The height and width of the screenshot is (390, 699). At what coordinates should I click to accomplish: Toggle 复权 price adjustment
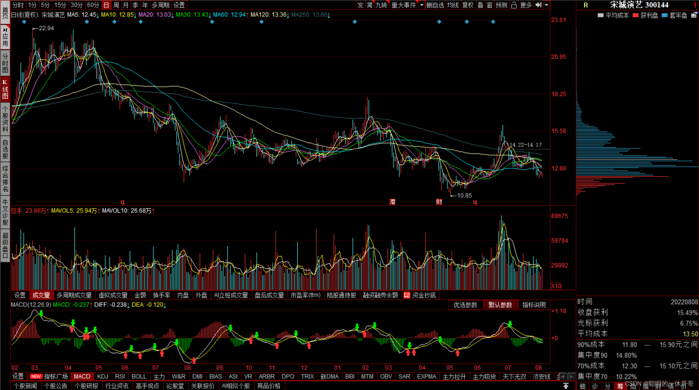[x=468, y=5]
